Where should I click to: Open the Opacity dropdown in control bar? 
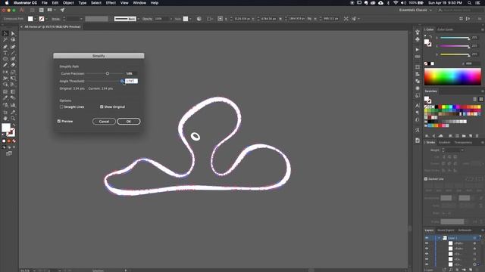click(171, 19)
